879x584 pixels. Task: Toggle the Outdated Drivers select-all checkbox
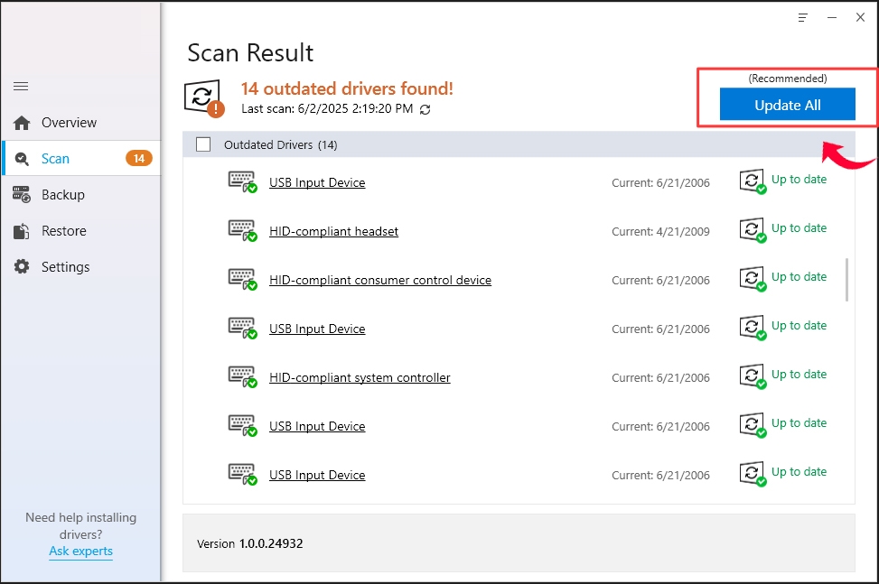coord(203,144)
